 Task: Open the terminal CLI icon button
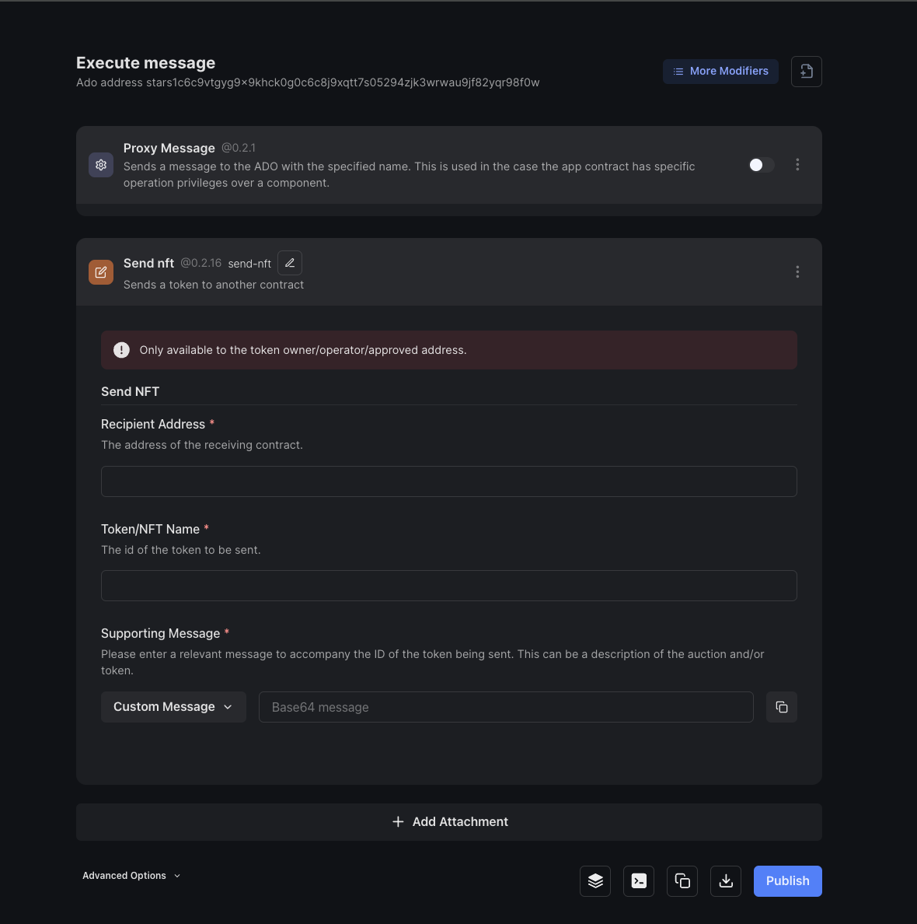click(x=639, y=881)
